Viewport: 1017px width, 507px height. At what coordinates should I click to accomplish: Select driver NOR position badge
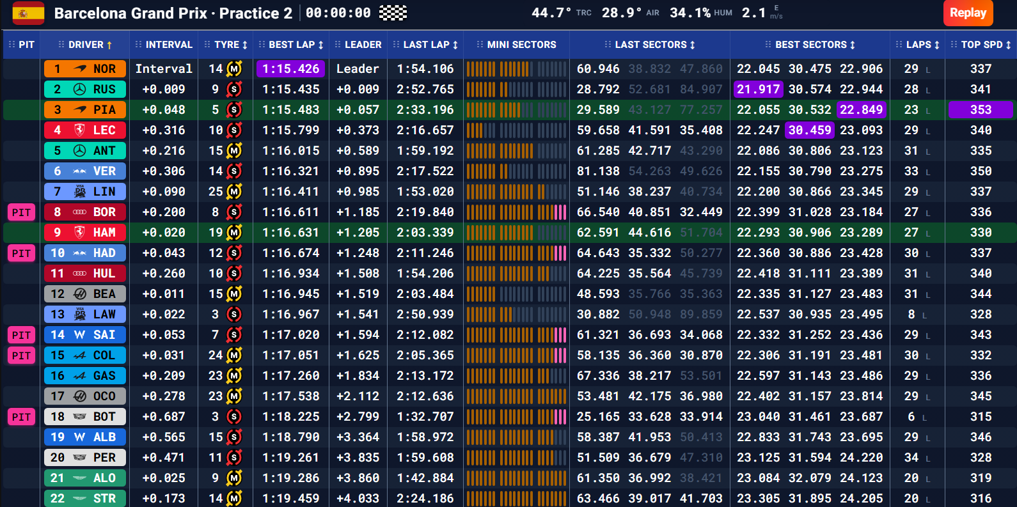85,68
